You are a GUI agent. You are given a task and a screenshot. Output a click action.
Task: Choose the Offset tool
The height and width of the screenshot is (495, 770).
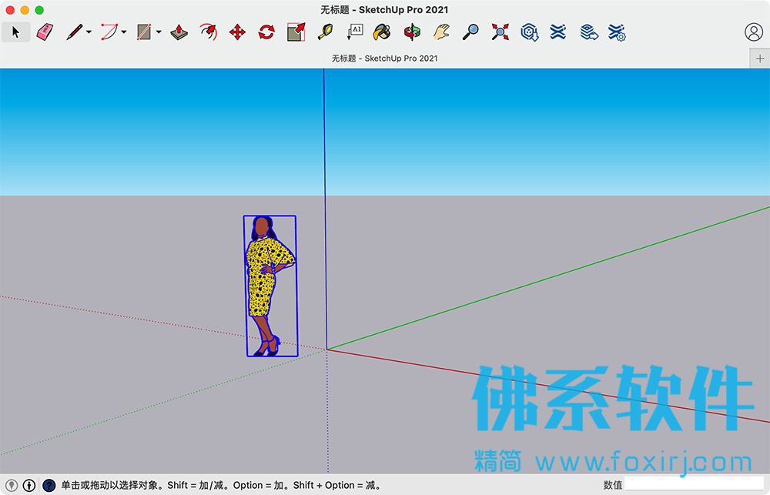[x=209, y=32]
